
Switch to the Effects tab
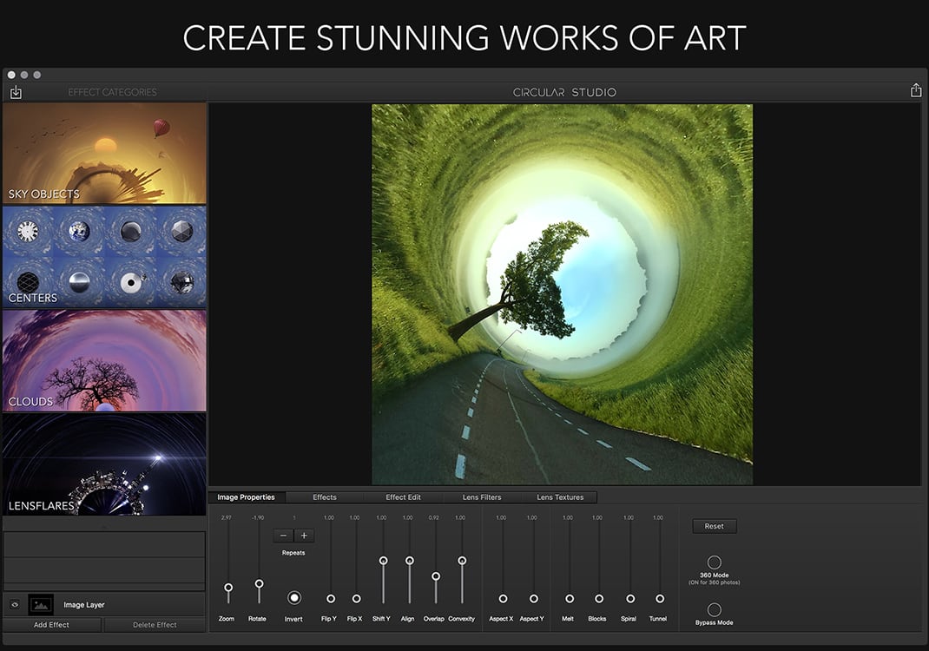tap(324, 497)
